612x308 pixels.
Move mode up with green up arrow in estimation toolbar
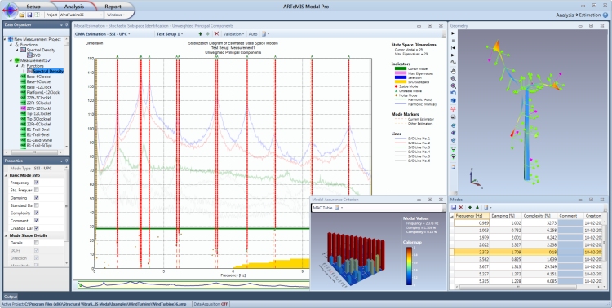201,34
